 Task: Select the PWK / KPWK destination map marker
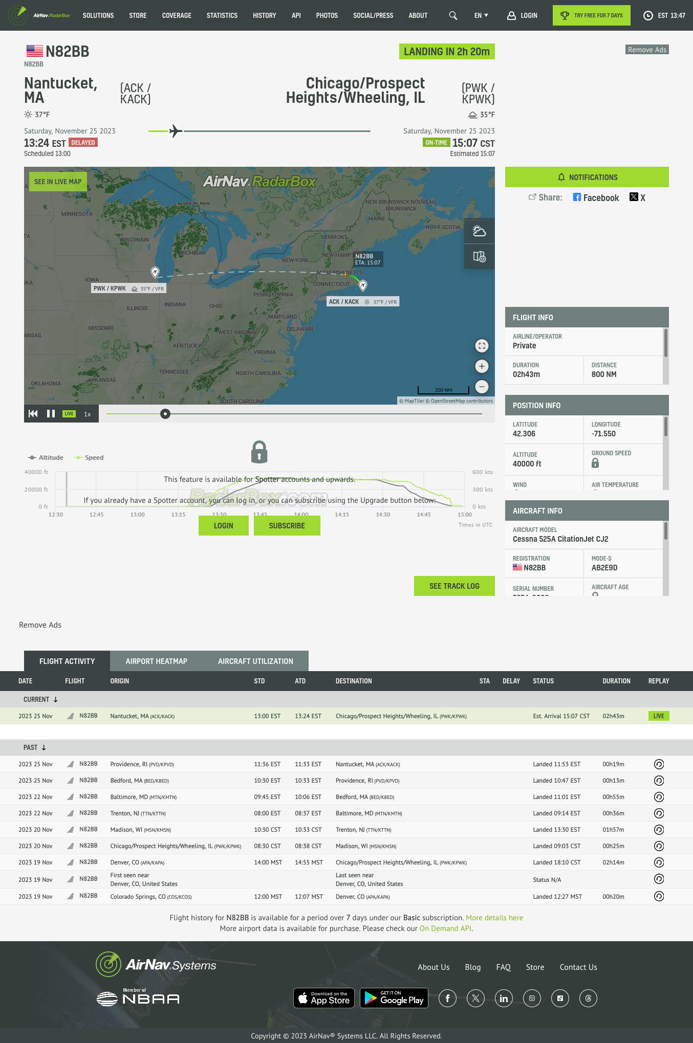(x=155, y=272)
